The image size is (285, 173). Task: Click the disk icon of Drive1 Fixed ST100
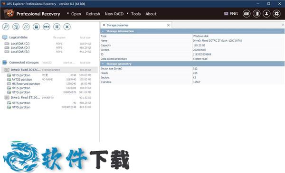(x=7, y=98)
